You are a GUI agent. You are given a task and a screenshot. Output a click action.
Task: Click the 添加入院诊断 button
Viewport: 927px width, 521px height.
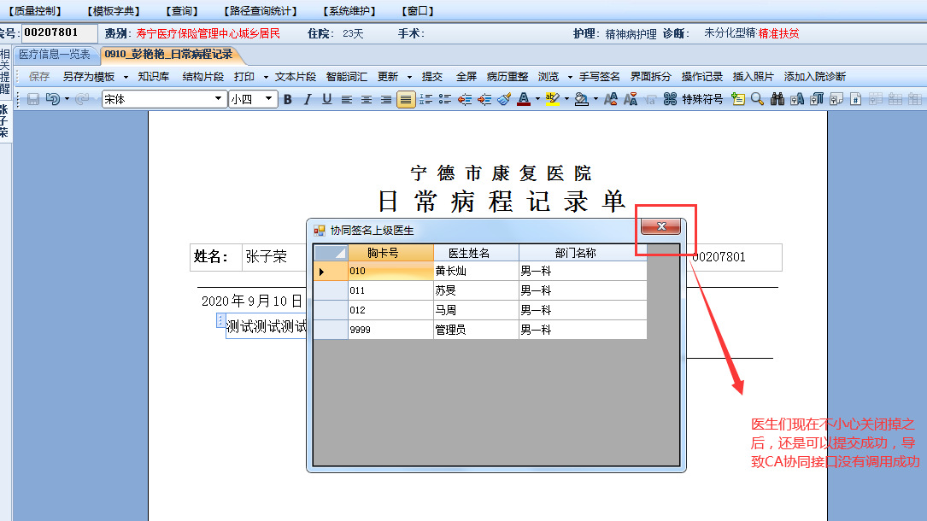tap(815, 77)
